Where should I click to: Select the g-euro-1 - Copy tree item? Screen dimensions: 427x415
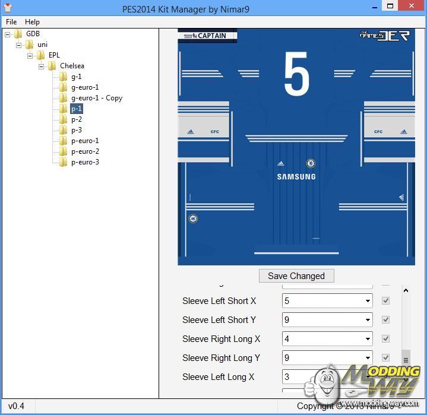click(x=97, y=98)
